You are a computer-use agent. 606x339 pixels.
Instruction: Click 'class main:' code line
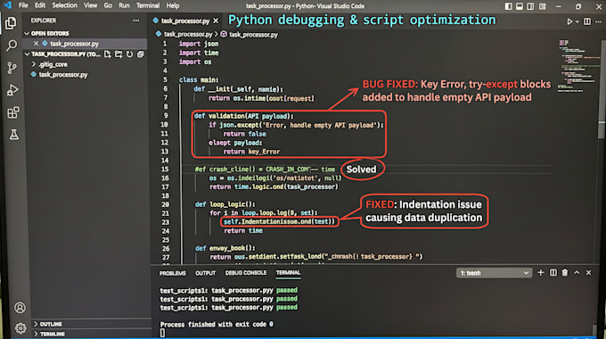[199, 79]
